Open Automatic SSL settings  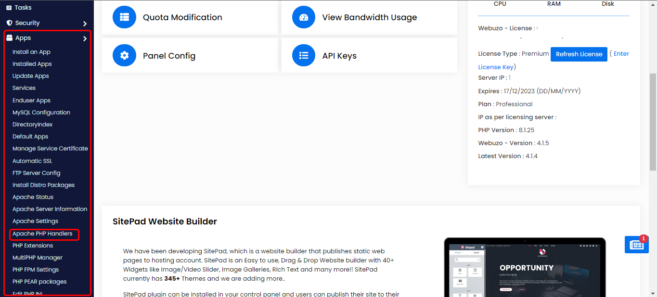[x=32, y=161]
